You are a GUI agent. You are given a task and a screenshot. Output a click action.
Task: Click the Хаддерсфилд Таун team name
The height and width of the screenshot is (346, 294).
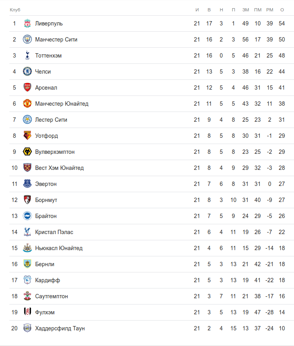60,328
